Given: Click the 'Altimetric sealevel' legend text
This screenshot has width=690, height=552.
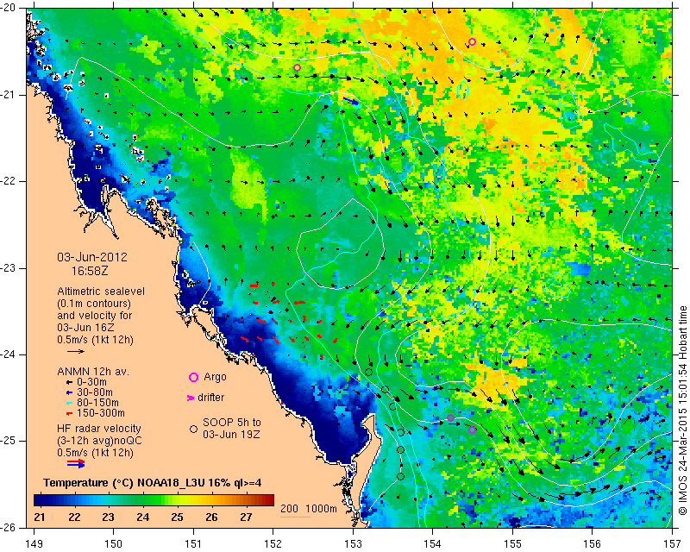Looking at the screenshot, I should 101,292.
